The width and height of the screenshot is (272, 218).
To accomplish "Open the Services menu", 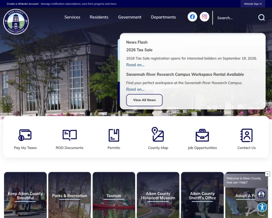I will click(72, 17).
